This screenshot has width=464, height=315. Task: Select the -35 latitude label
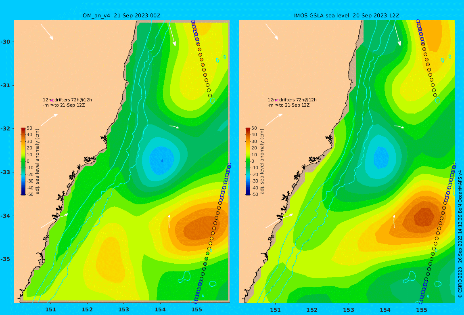tap(5, 259)
